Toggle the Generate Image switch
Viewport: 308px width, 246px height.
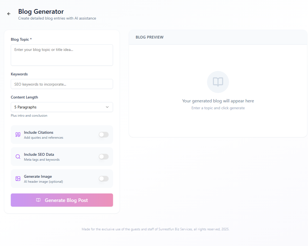104,179
